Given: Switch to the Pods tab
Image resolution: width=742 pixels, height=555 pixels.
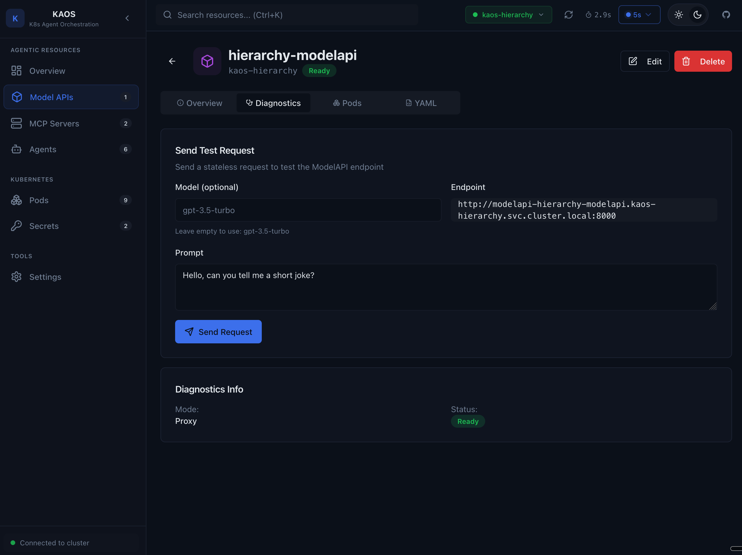Looking at the screenshot, I should point(347,103).
